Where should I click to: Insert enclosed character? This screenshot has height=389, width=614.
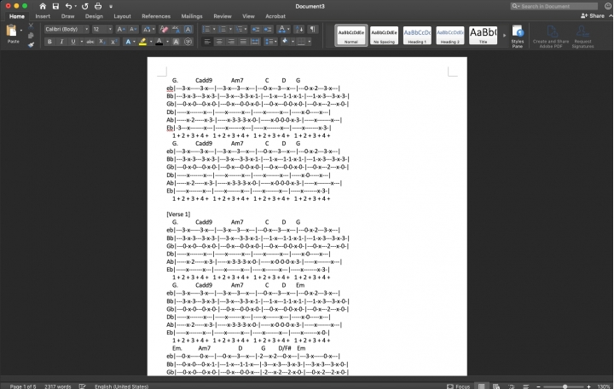click(x=188, y=42)
